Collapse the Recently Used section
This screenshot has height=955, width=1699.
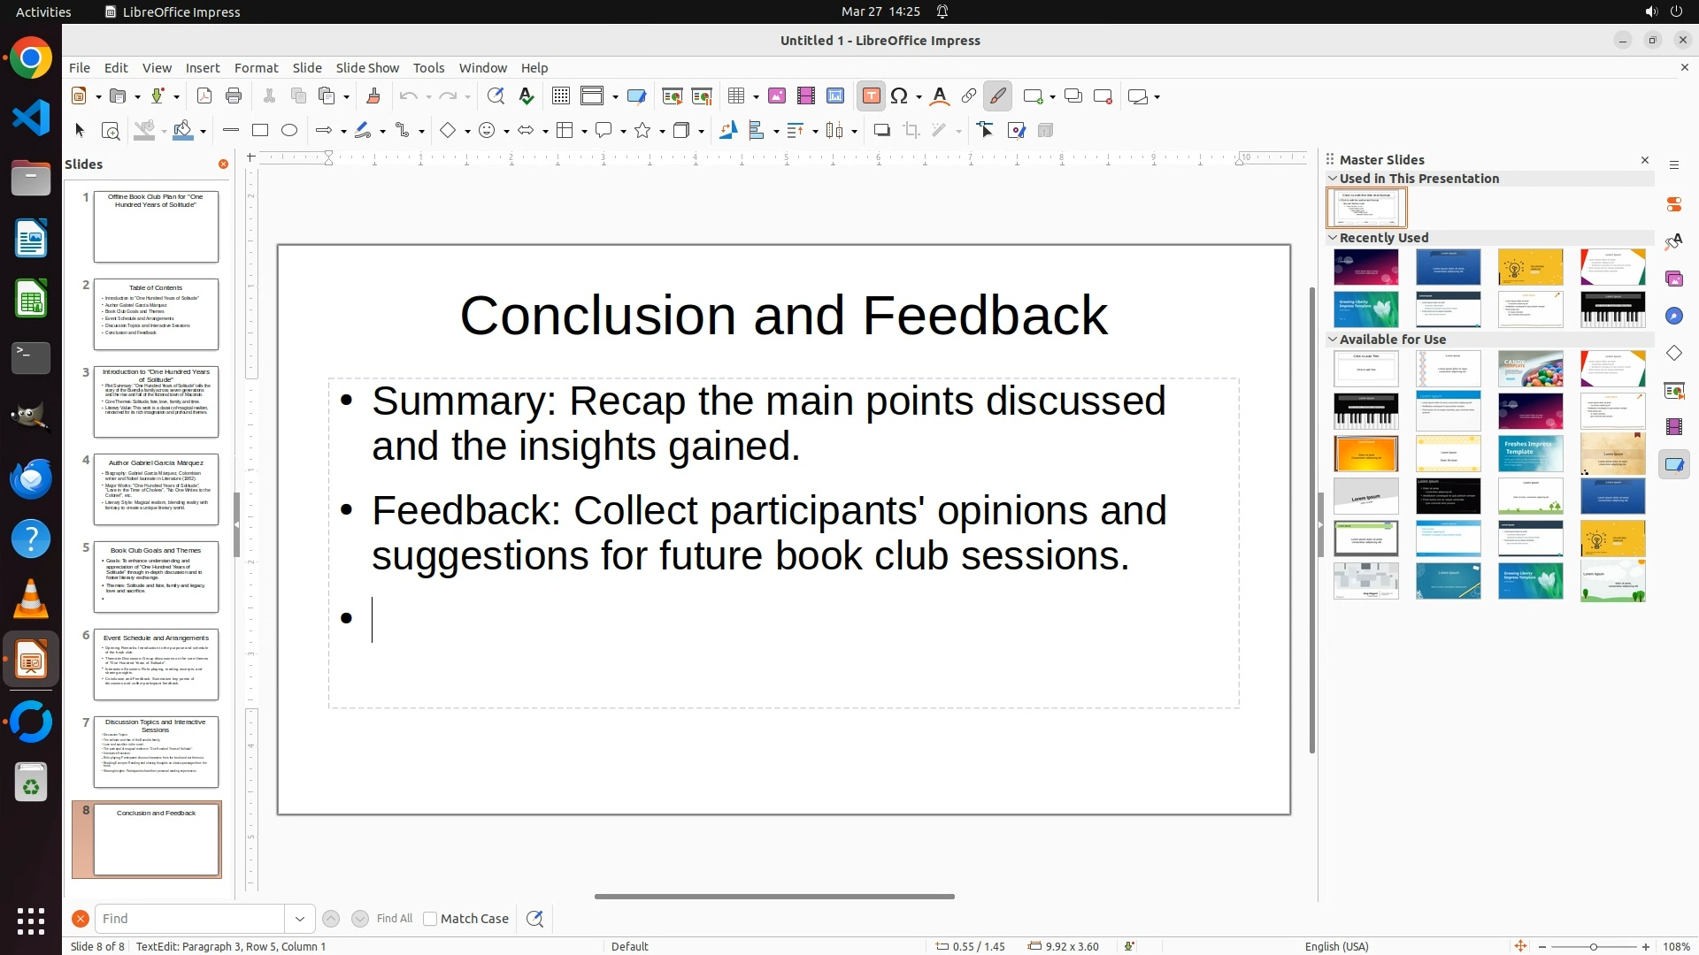tap(1333, 238)
